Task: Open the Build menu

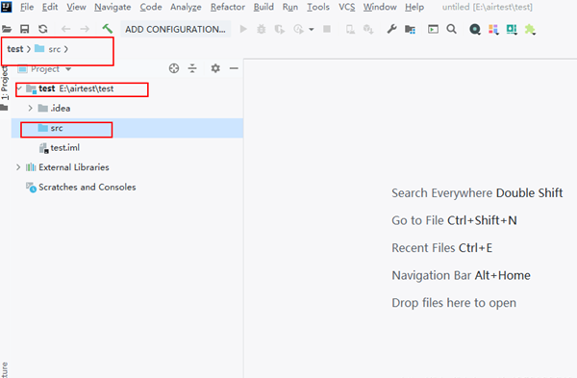Action: [x=263, y=7]
